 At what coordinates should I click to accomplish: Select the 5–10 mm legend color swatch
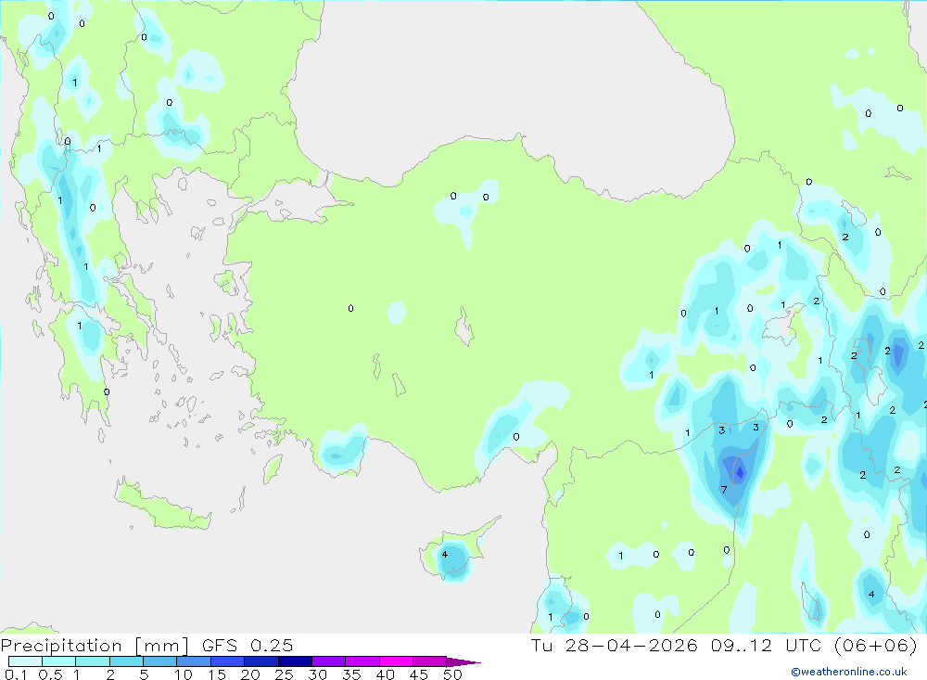coord(160,661)
